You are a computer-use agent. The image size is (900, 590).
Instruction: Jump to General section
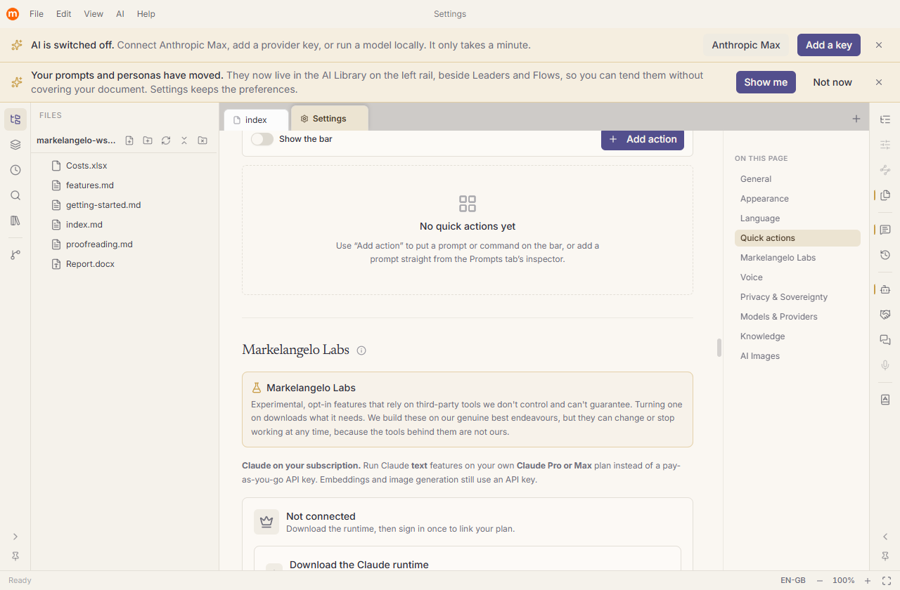(x=797, y=179)
